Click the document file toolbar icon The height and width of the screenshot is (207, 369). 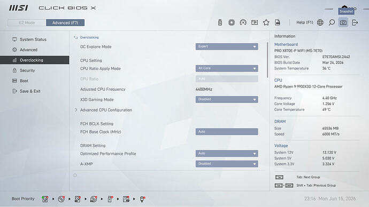[x=278, y=22]
